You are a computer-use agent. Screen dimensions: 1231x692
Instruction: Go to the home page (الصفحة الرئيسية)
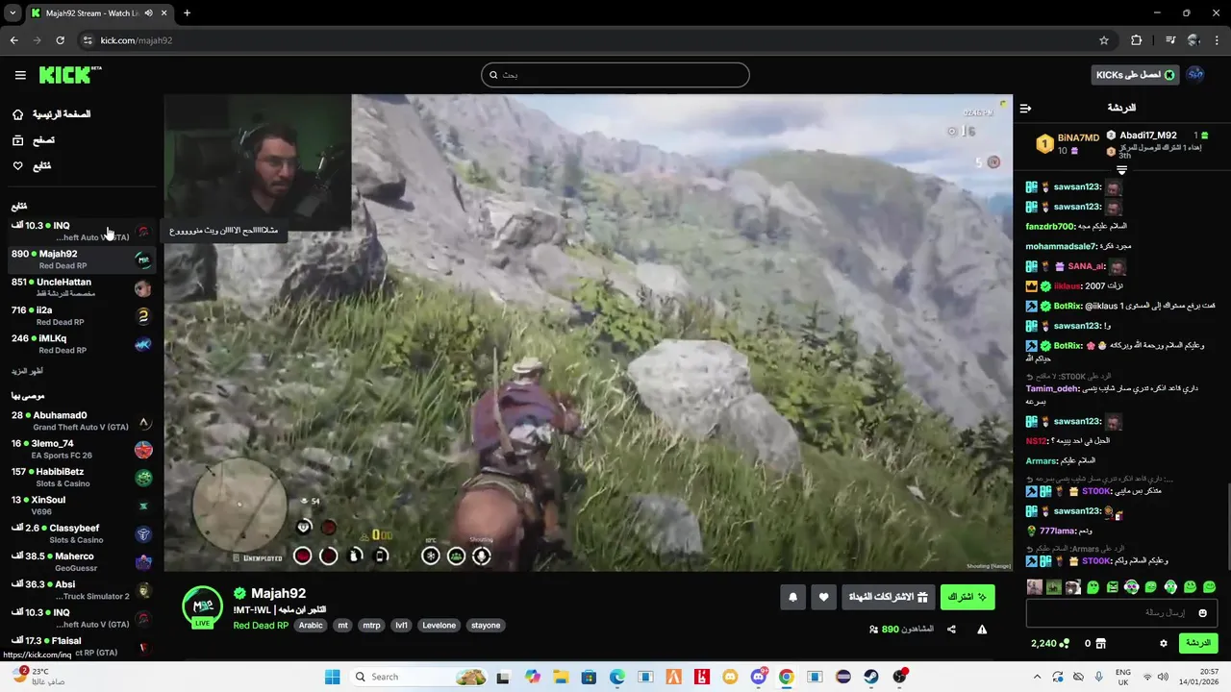coord(51,114)
